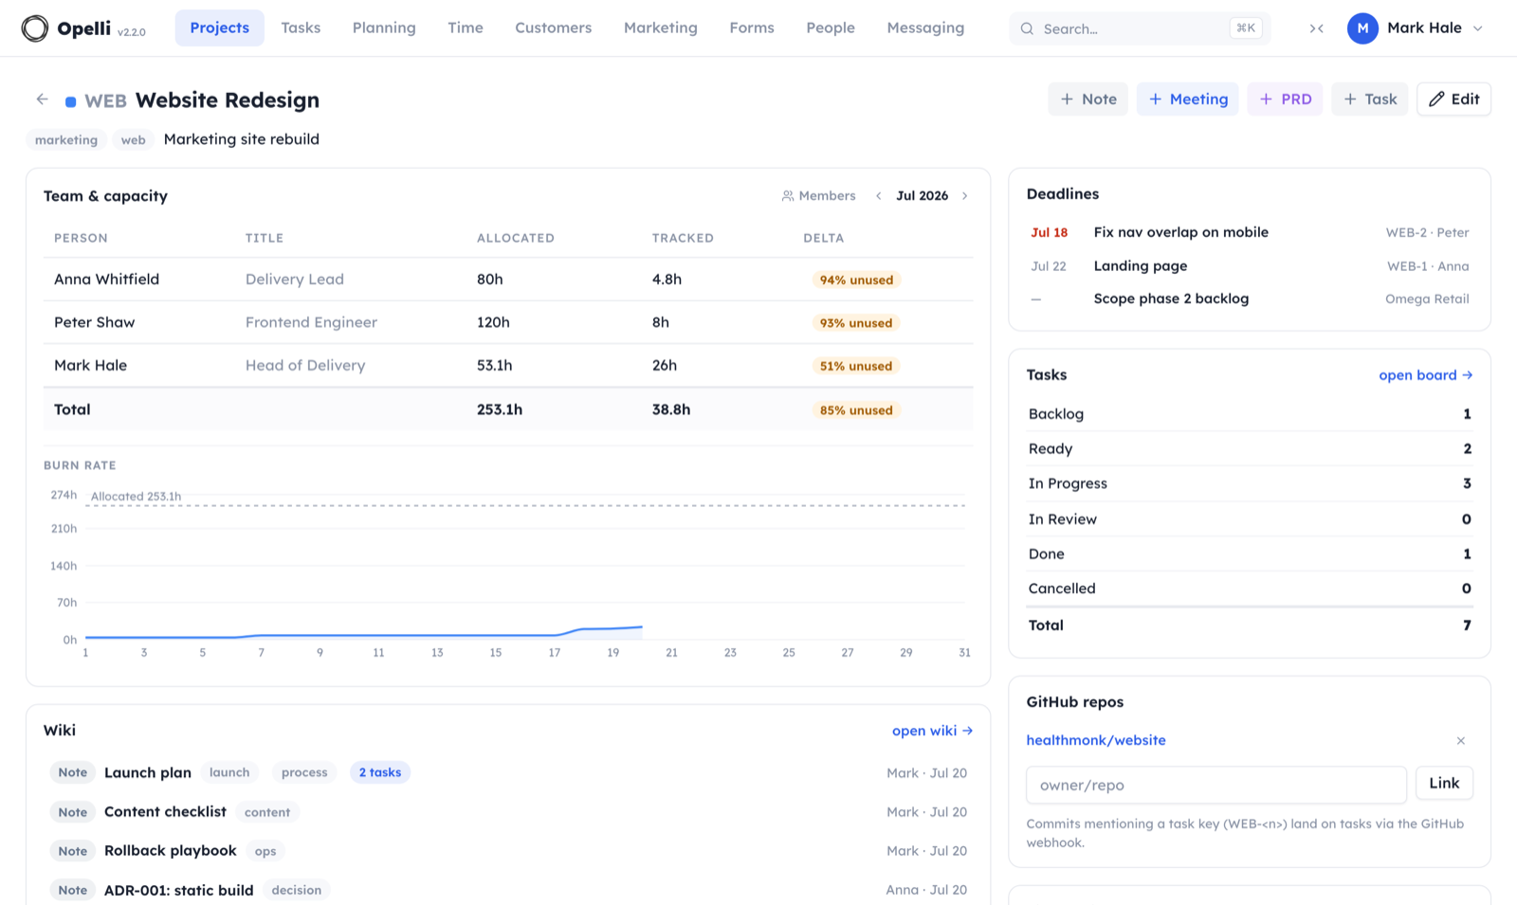
Task: Open the healthmonk/website repo link
Action: click(1096, 740)
